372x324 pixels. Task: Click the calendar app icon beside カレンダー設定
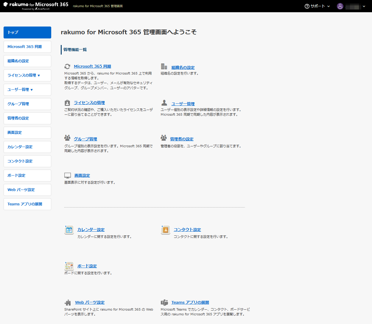[x=69, y=230]
